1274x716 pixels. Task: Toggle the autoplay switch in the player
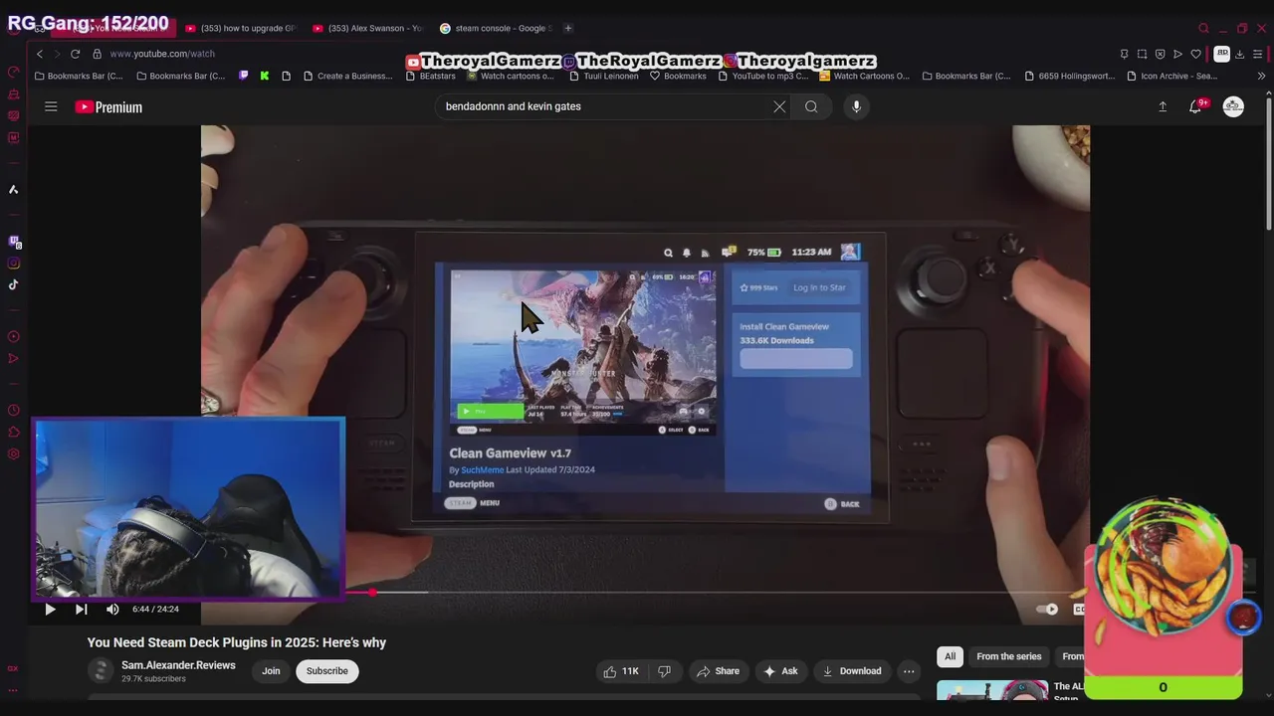[x=1047, y=609]
